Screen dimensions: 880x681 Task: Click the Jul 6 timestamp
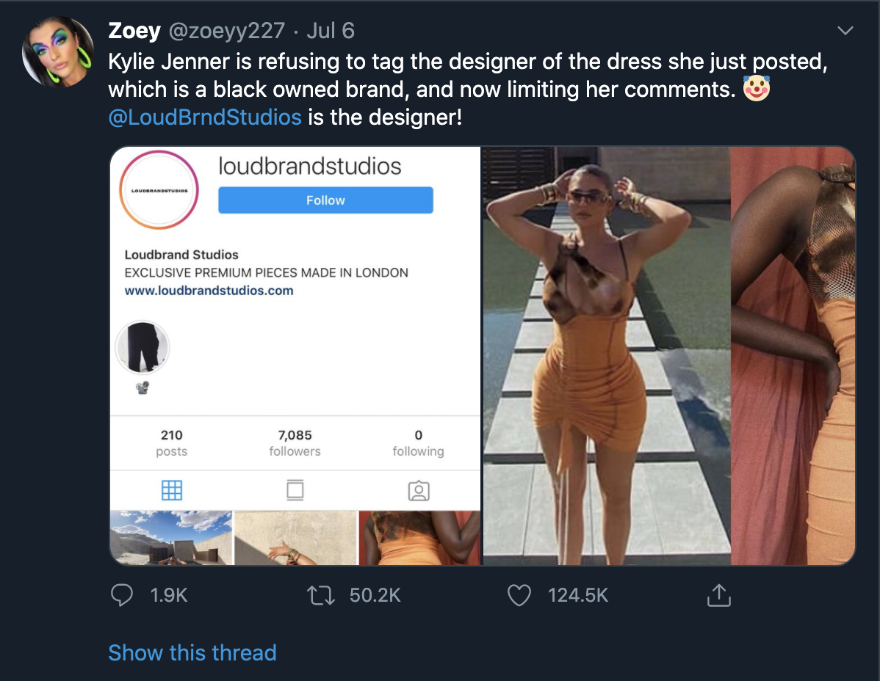330,31
